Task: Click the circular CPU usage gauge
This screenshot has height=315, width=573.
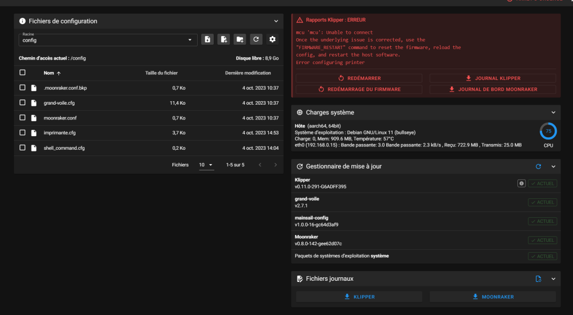Action: 548,131
